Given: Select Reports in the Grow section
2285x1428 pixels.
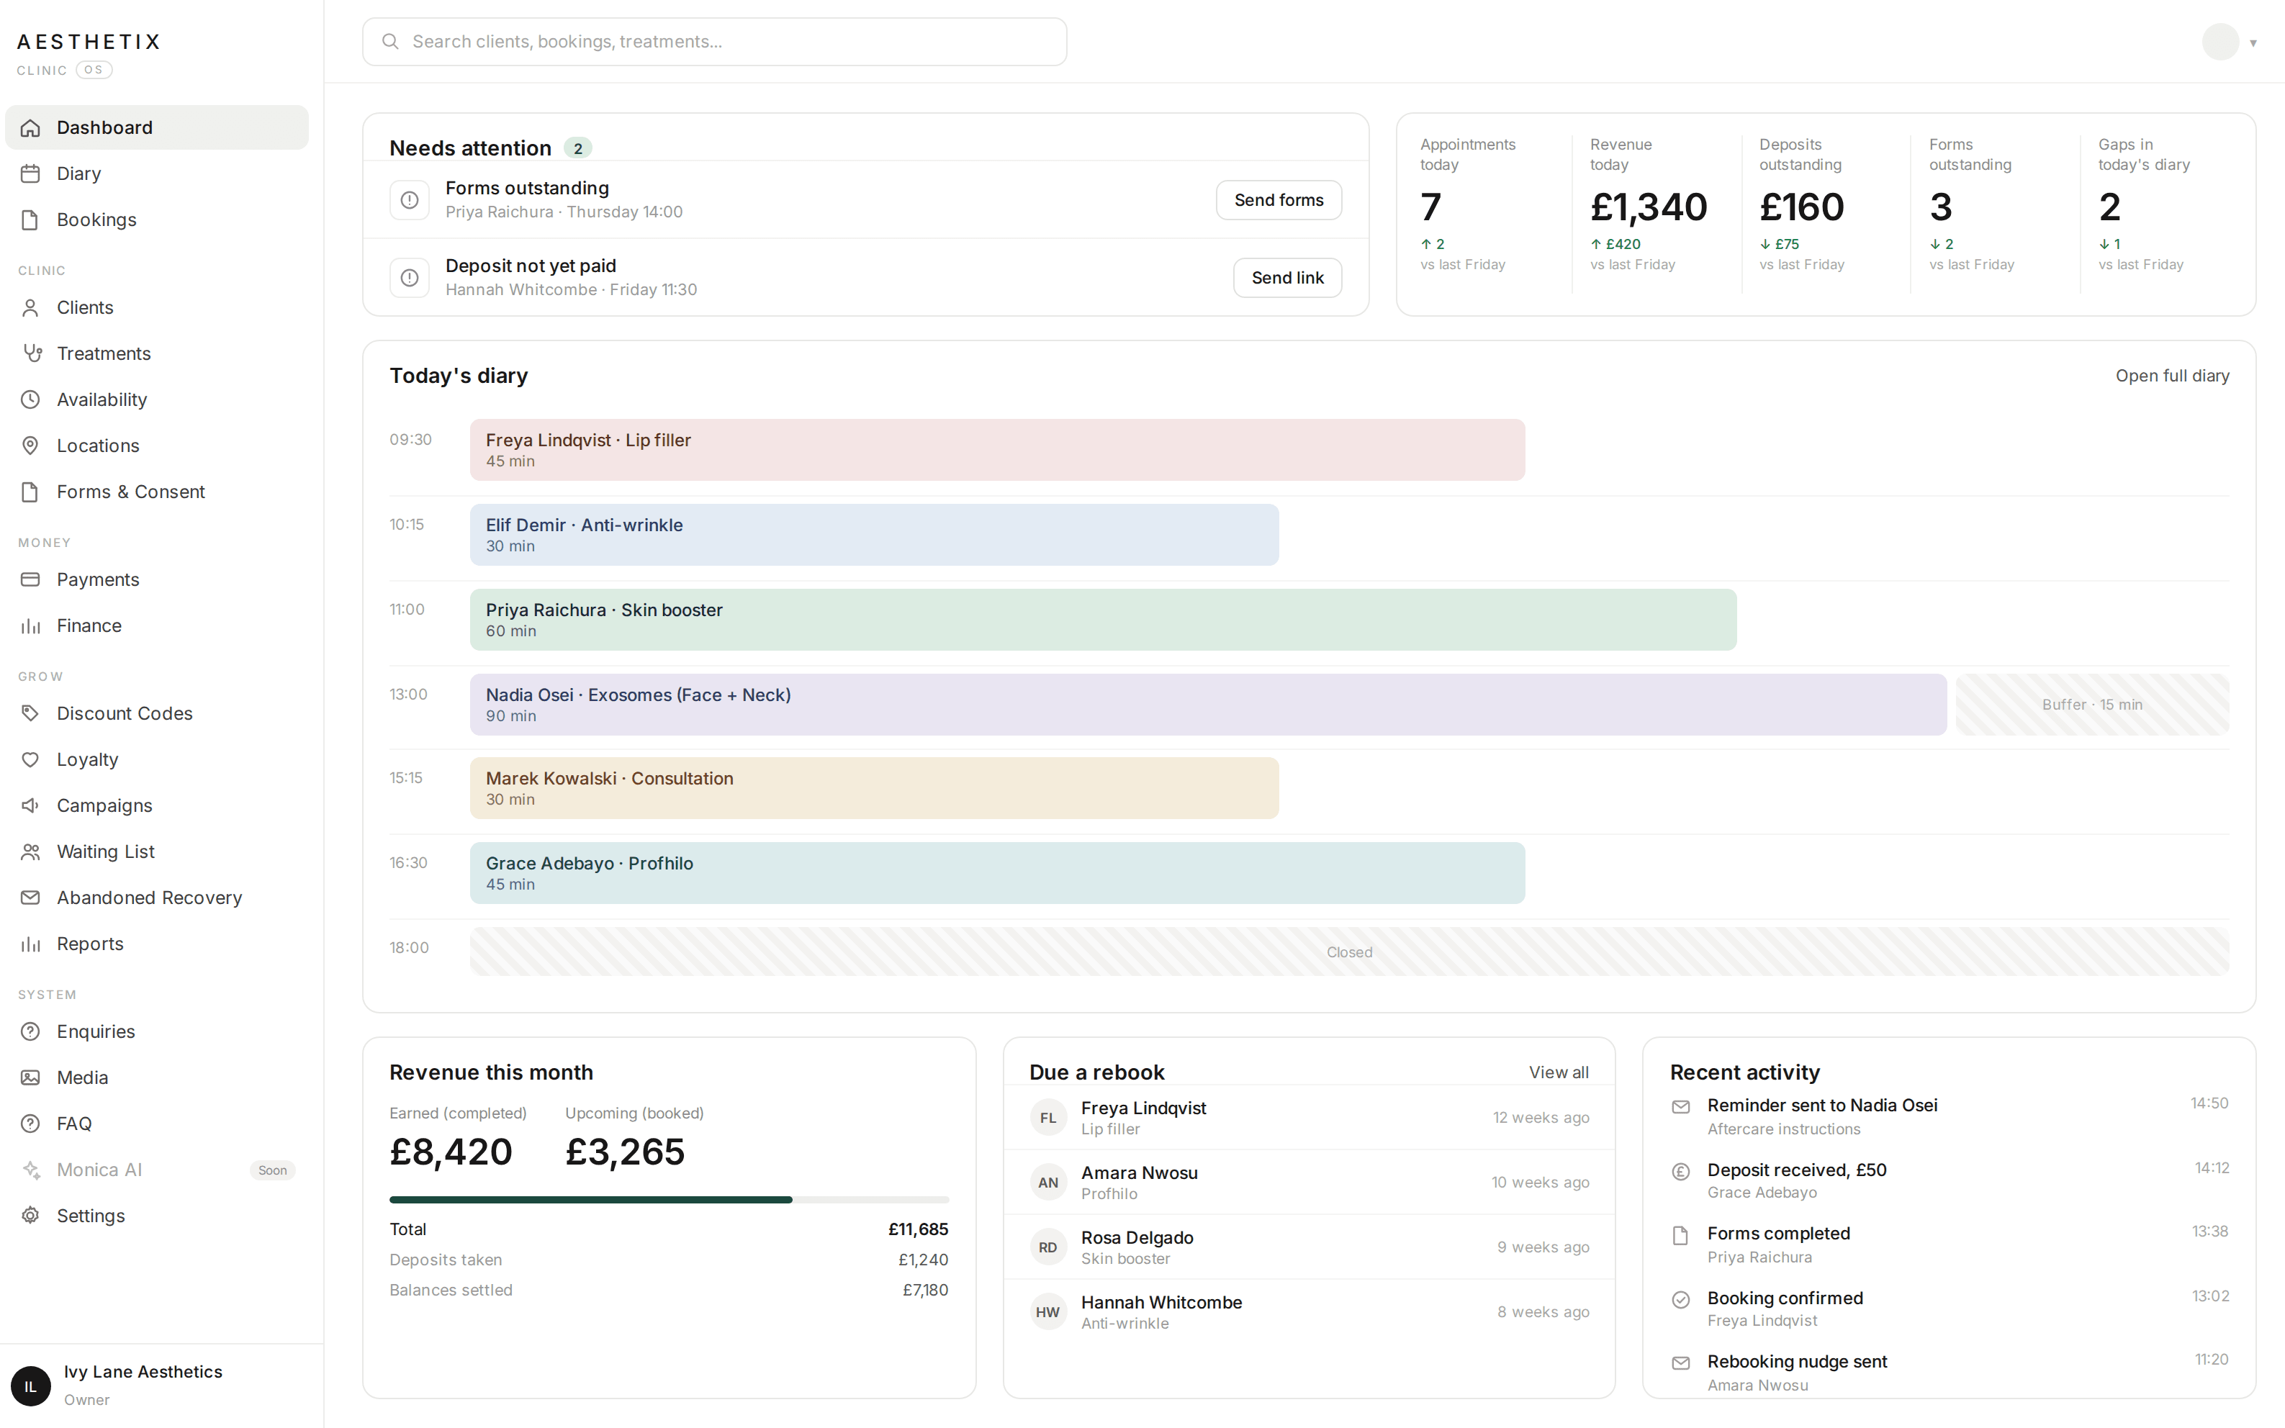Looking at the screenshot, I should pyautogui.click(x=157, y=944).
